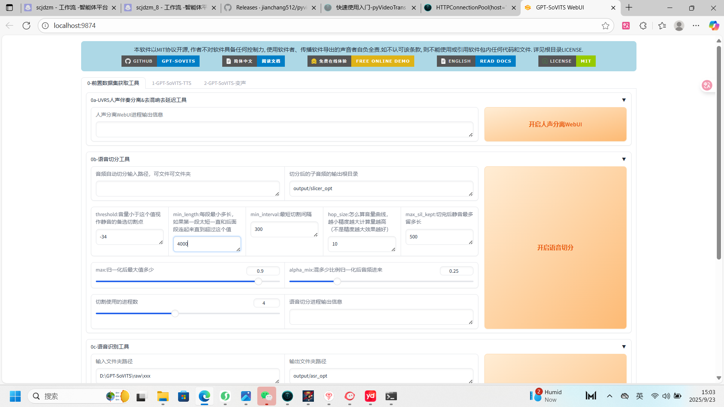Open the volume control tray icon
724x407 pixels.
click(666, 396)
